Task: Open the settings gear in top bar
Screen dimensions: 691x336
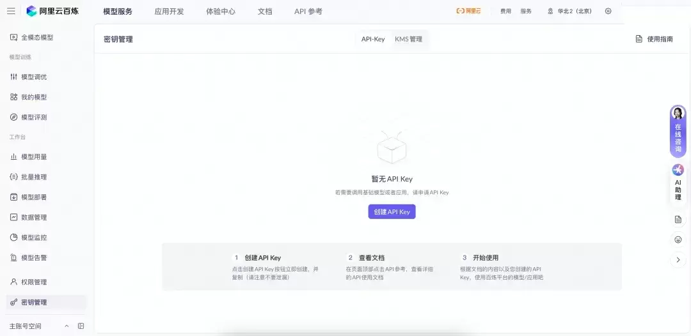Action: [608, 11]
